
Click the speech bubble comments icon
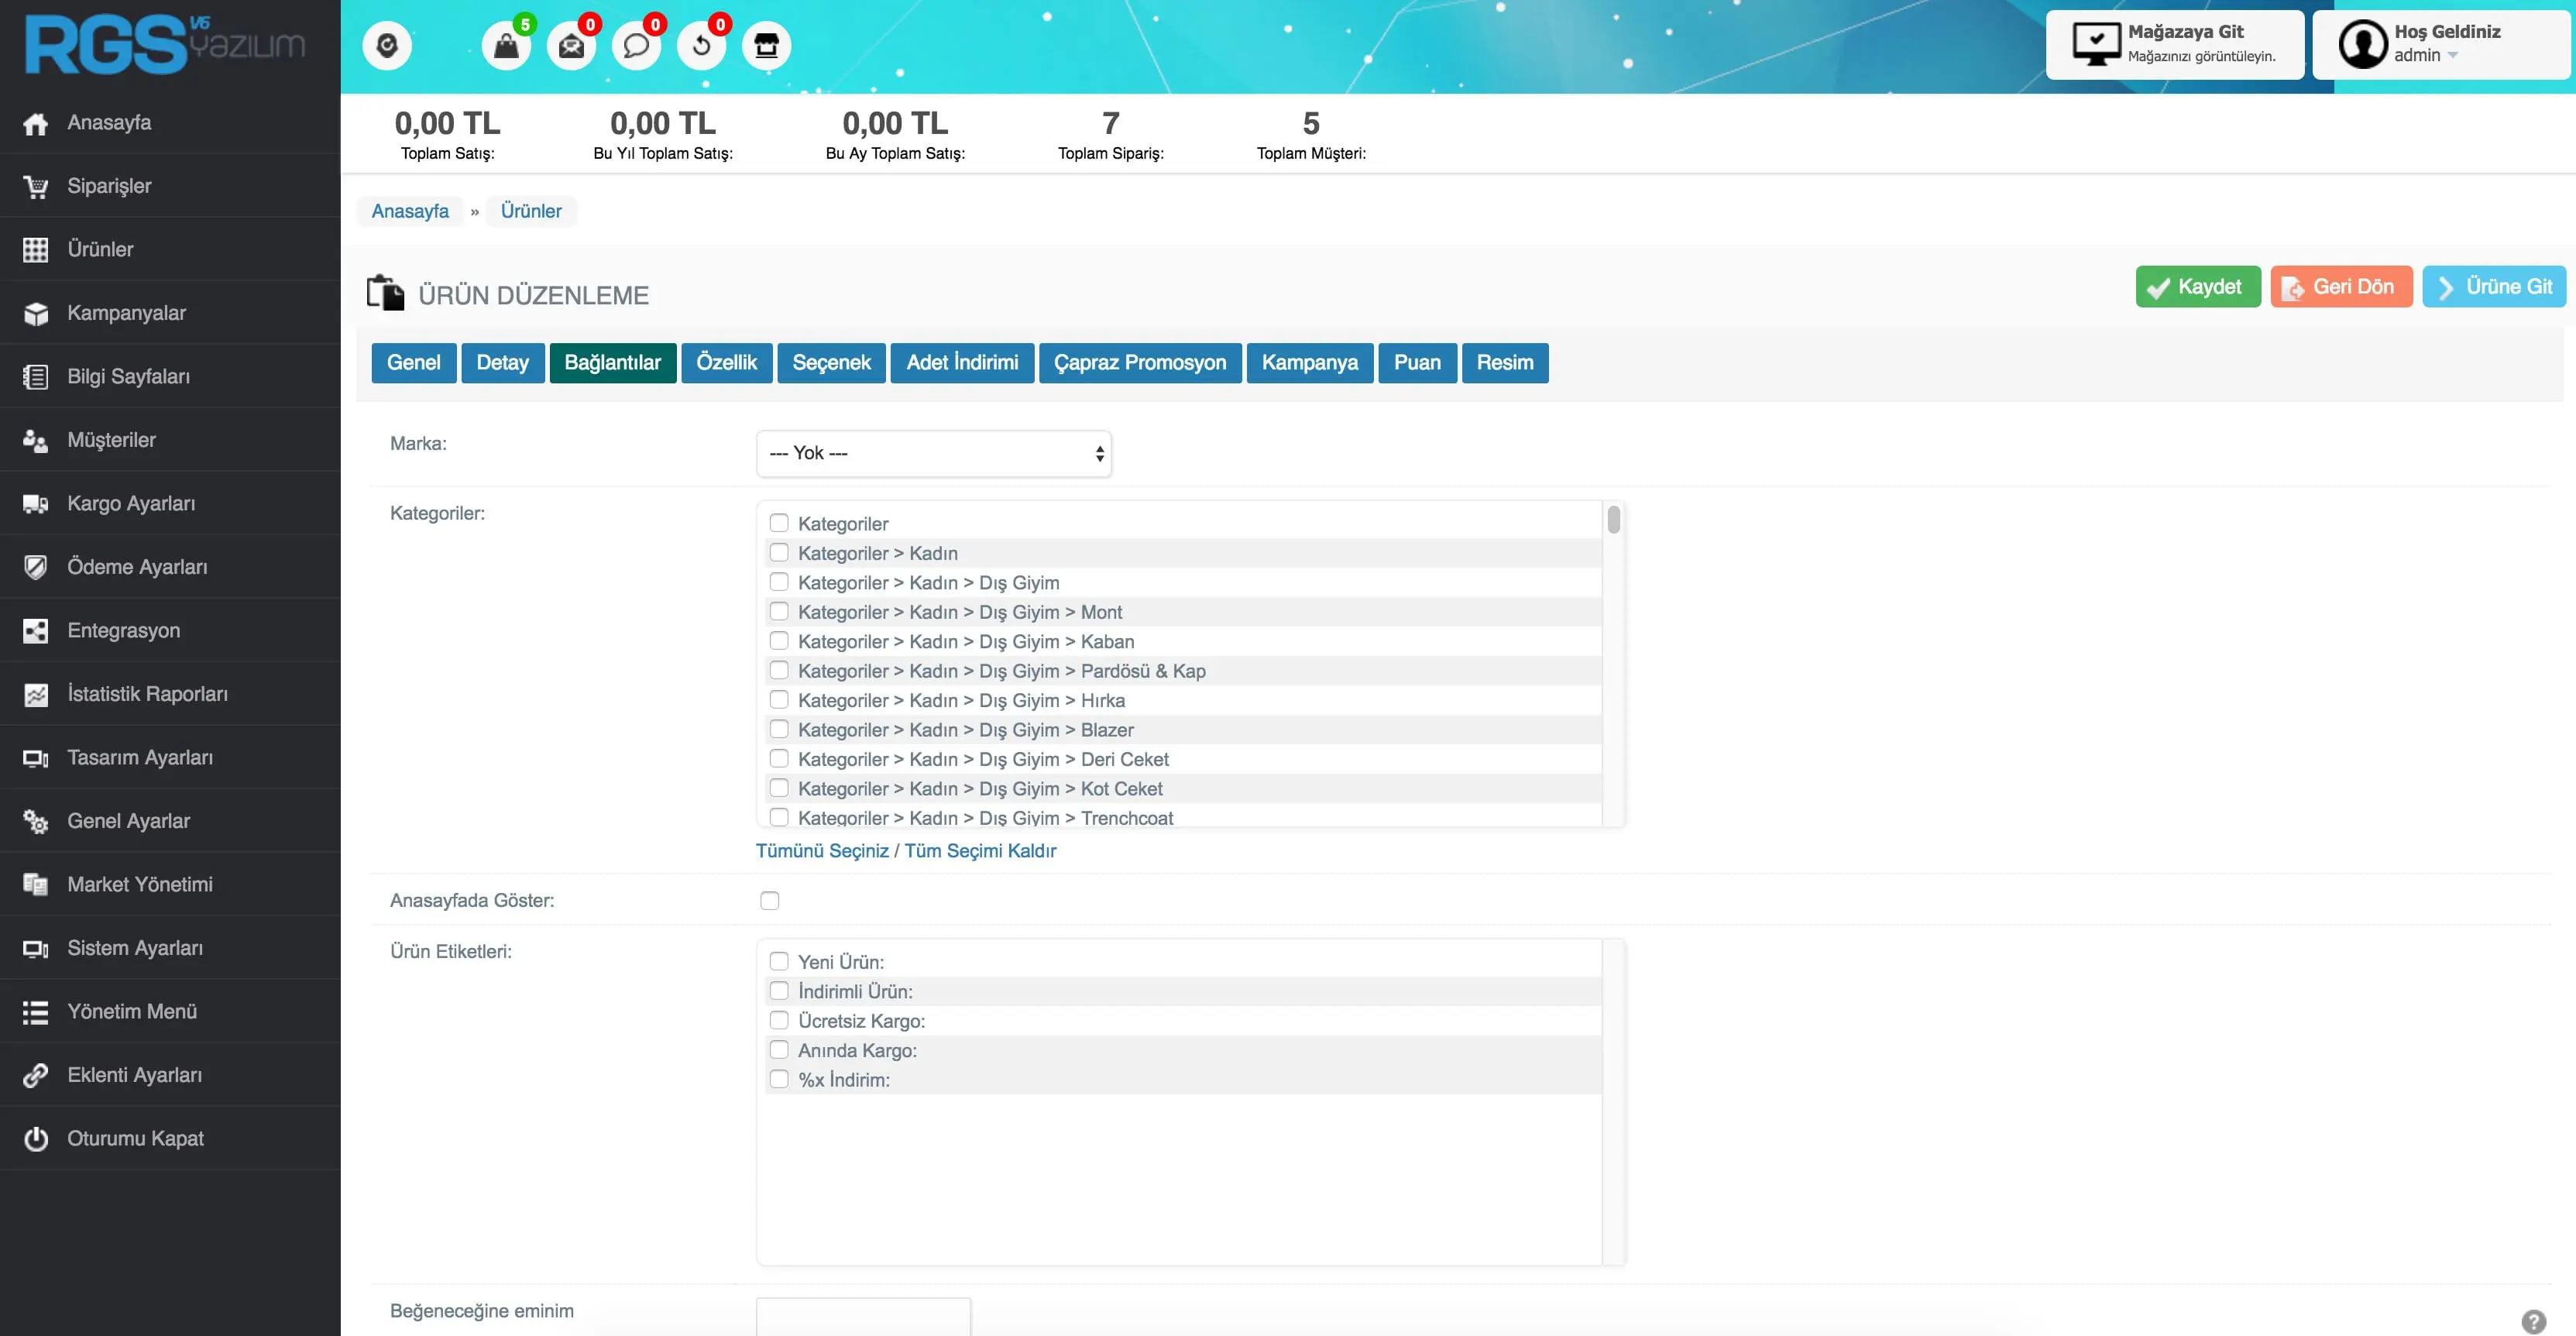click(636, 46)
